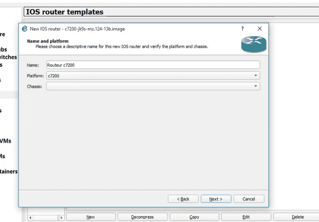Go to previous step with Back button
Image resolution: width=319 pixels, height=222 pixels.
pyautogui.click(x=183, y=199)
